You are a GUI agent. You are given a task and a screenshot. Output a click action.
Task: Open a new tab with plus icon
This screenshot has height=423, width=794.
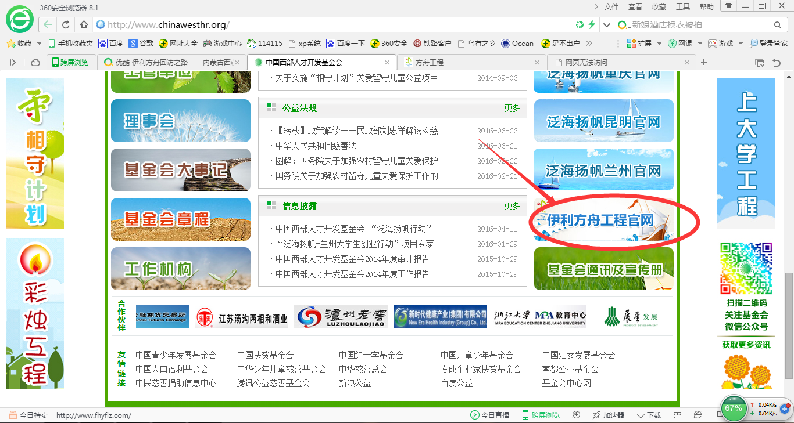point(704,62)
